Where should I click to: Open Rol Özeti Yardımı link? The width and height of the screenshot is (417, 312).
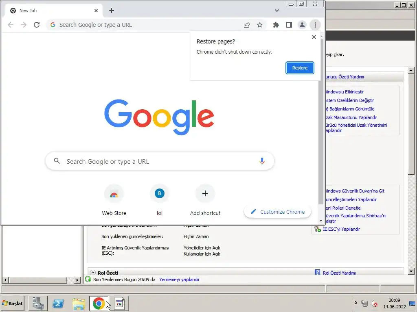[x=339, y=273]
